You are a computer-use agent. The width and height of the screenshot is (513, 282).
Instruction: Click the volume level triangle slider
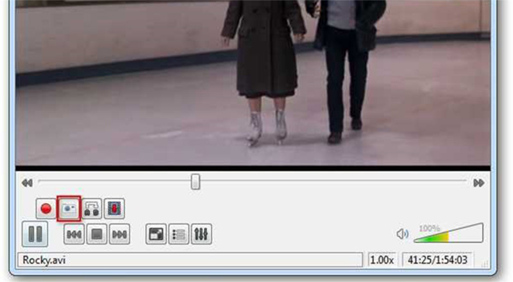[x=449, y=235]
